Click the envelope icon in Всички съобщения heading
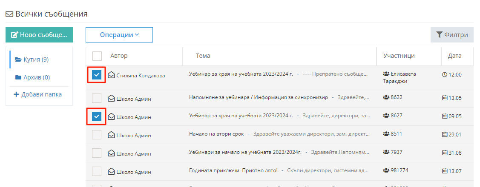The width and height of the screenshot is (480, 187). (x=9, y=14)
